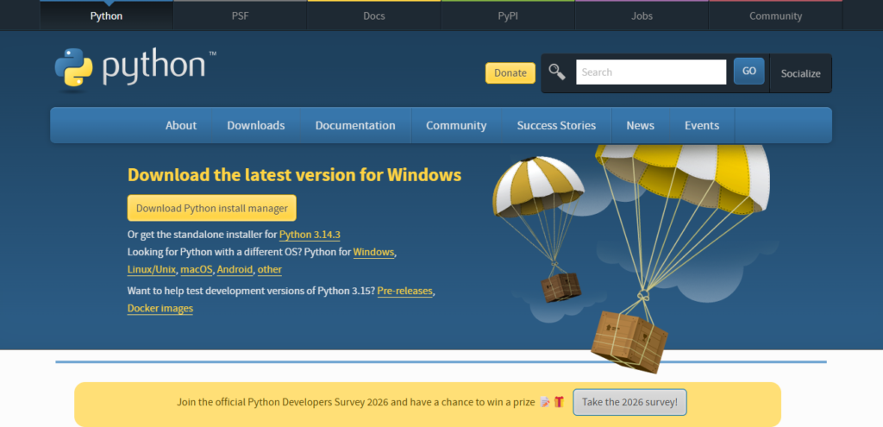This screenshot has width=883, height=427.
Task: Switch to the PSF top tab
Action: 240,16
